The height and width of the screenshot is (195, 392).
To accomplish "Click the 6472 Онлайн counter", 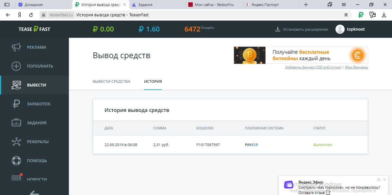I will [x=199, y=29].
